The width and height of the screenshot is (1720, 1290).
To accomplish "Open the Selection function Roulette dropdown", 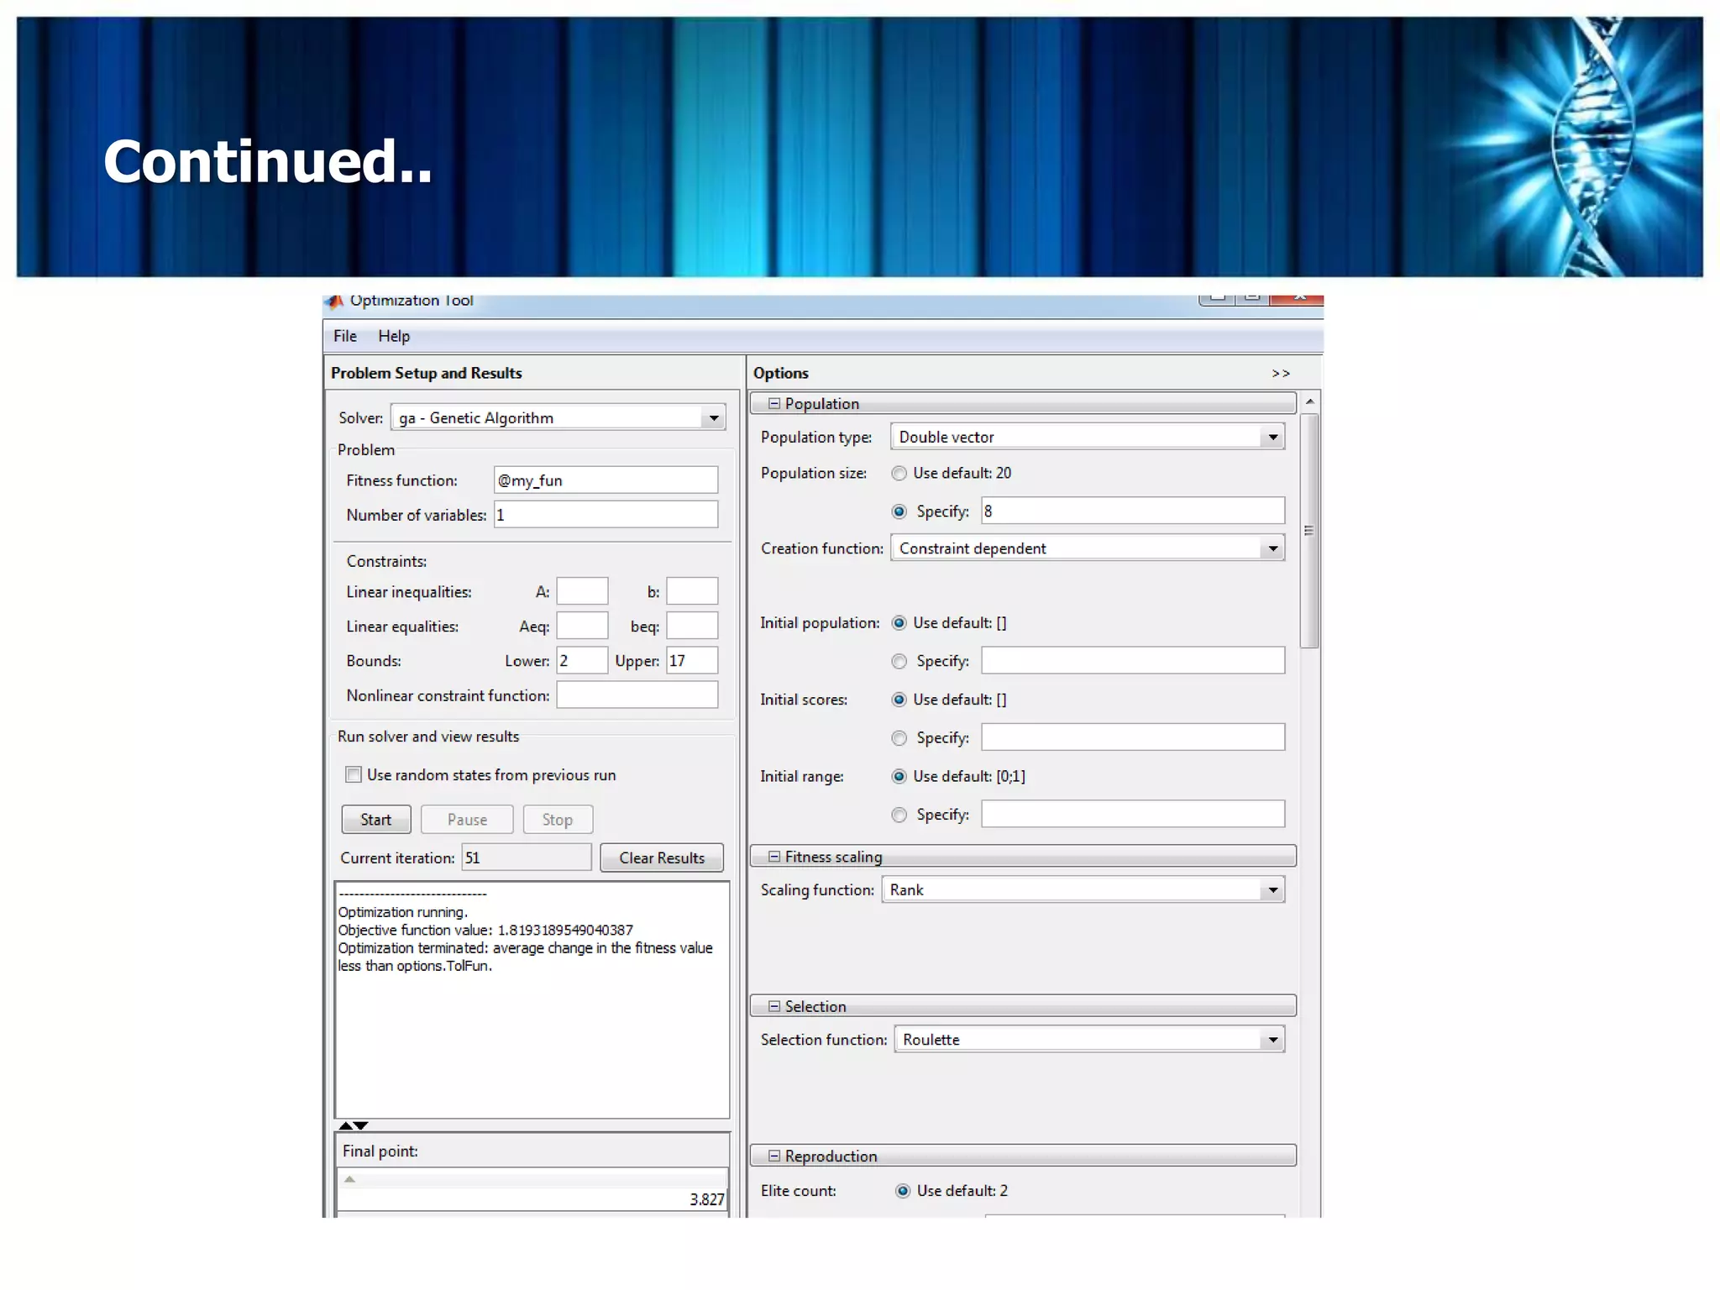I will point(1272,1040).
